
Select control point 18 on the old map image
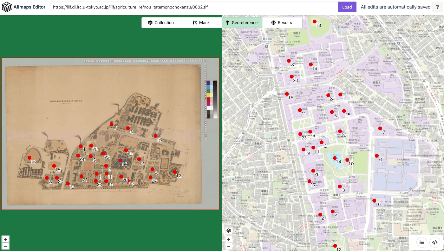pos(54,166)
